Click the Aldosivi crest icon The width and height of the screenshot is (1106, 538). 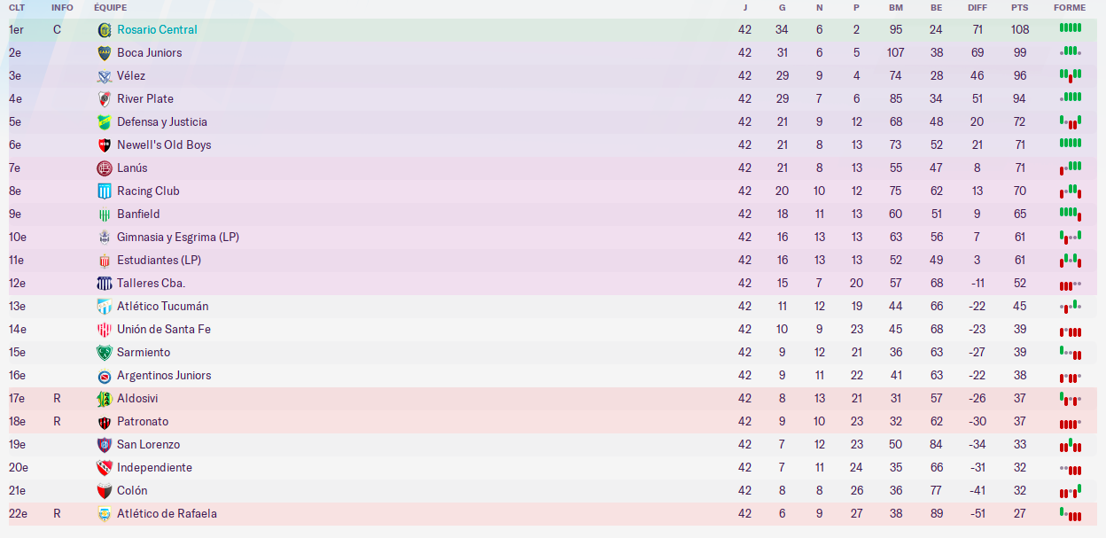(x=105, y=399)
